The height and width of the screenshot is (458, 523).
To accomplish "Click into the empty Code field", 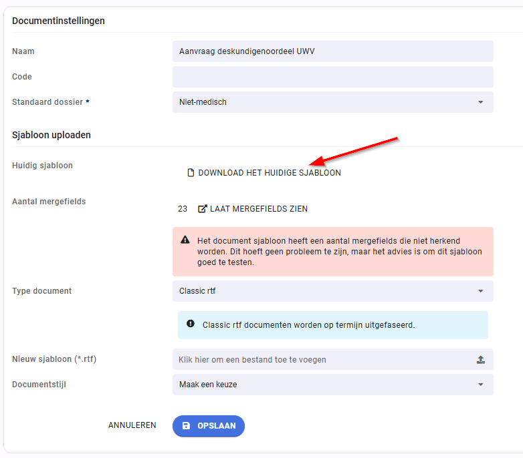I will tap(332, 77).
